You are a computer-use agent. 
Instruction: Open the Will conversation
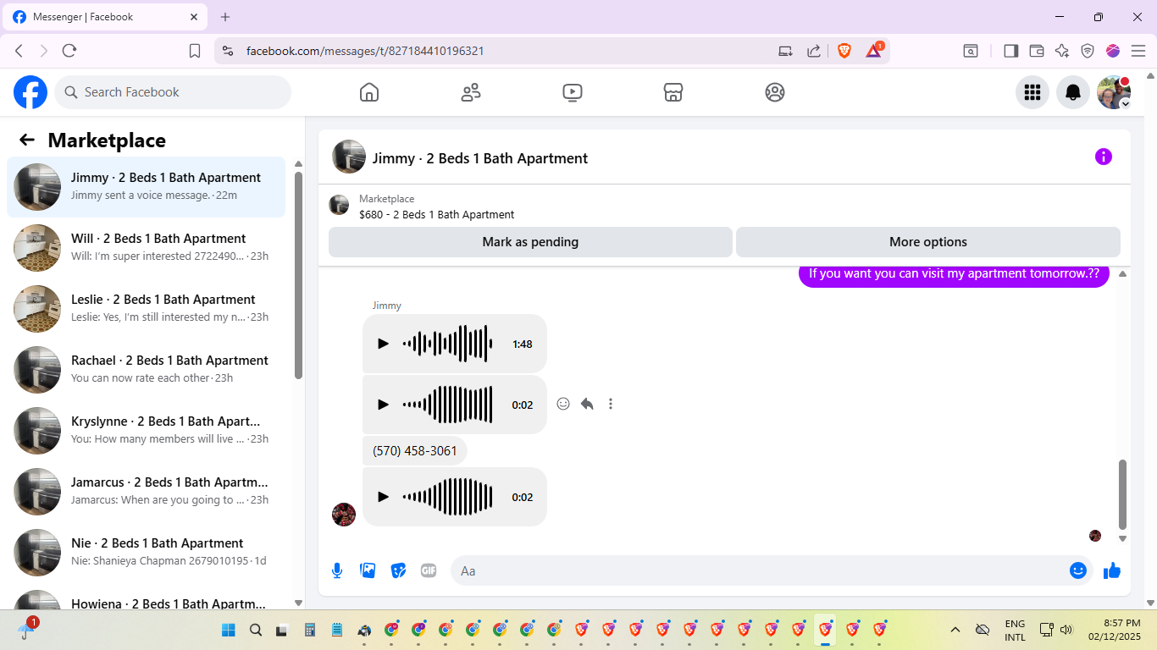146,247
